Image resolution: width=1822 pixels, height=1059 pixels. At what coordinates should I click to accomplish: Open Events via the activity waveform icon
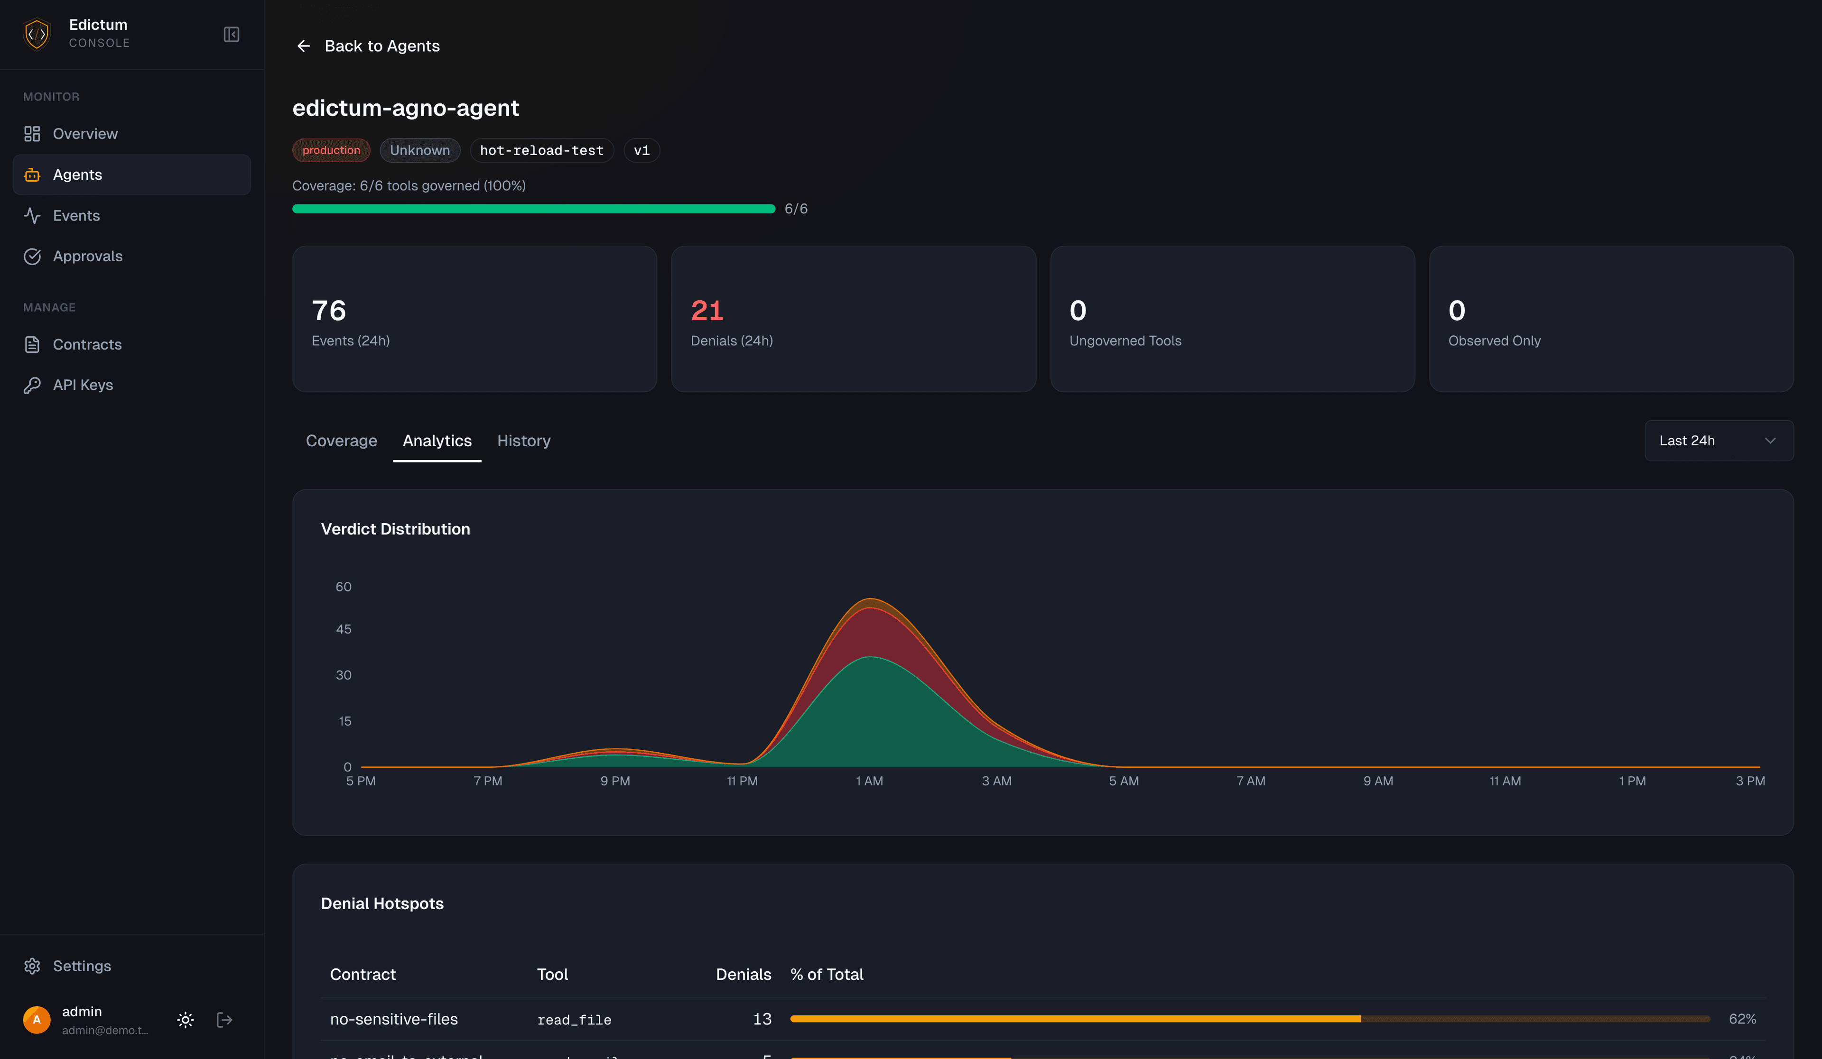[x=33, y=215]
